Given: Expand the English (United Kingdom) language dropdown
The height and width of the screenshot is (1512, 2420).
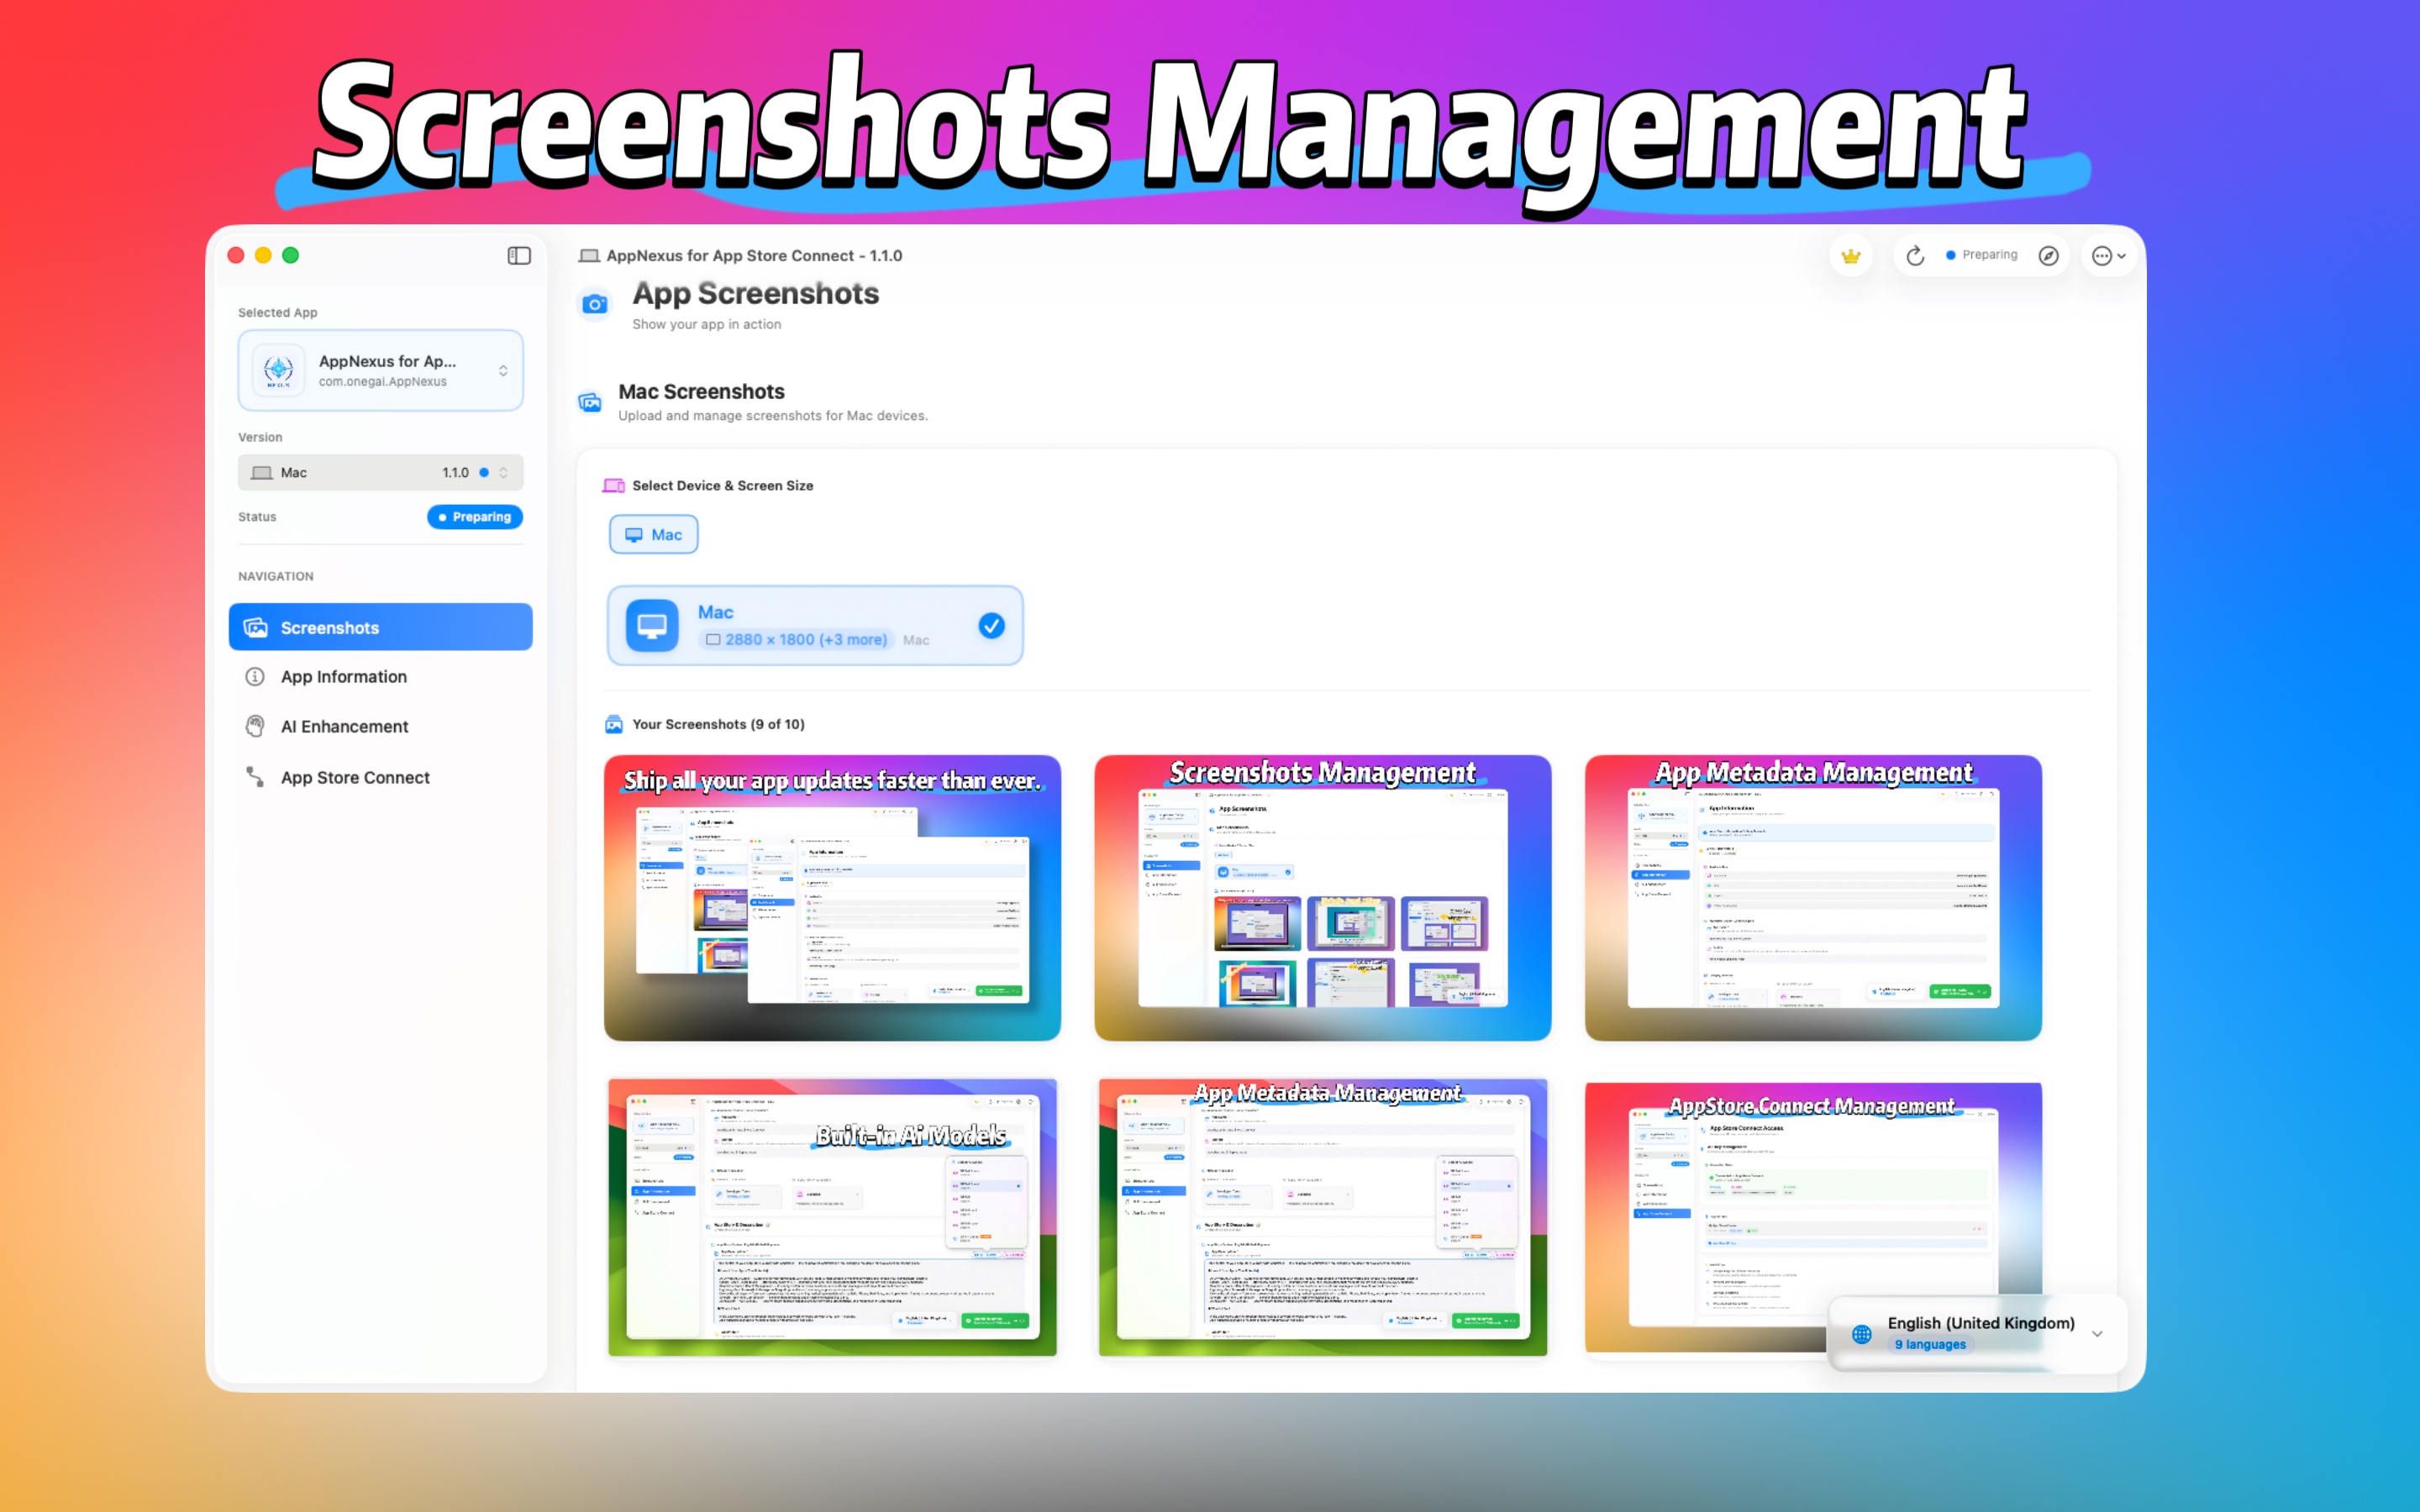Looking at the screenshot, I should click(2097, 1332).
